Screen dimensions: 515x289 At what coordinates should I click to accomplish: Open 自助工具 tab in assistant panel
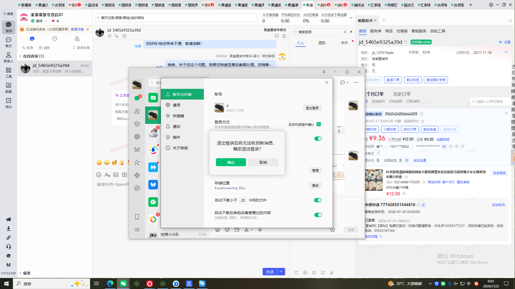pos(438,31)
